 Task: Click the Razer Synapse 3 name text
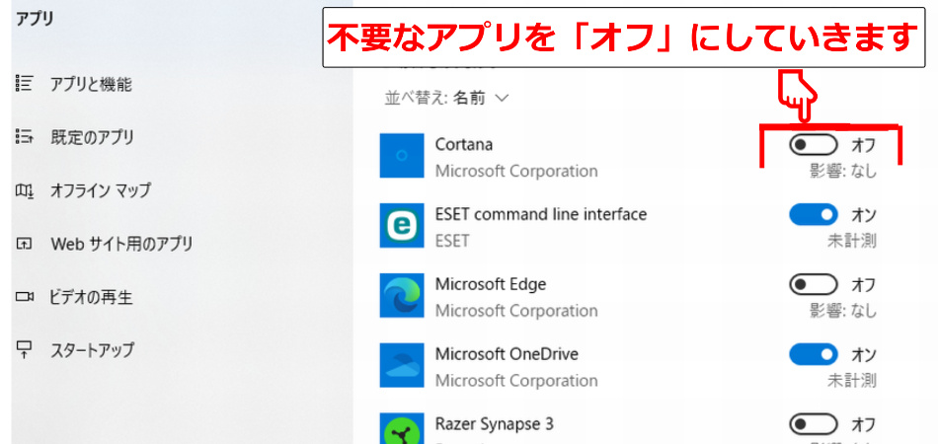pos(494,423)
